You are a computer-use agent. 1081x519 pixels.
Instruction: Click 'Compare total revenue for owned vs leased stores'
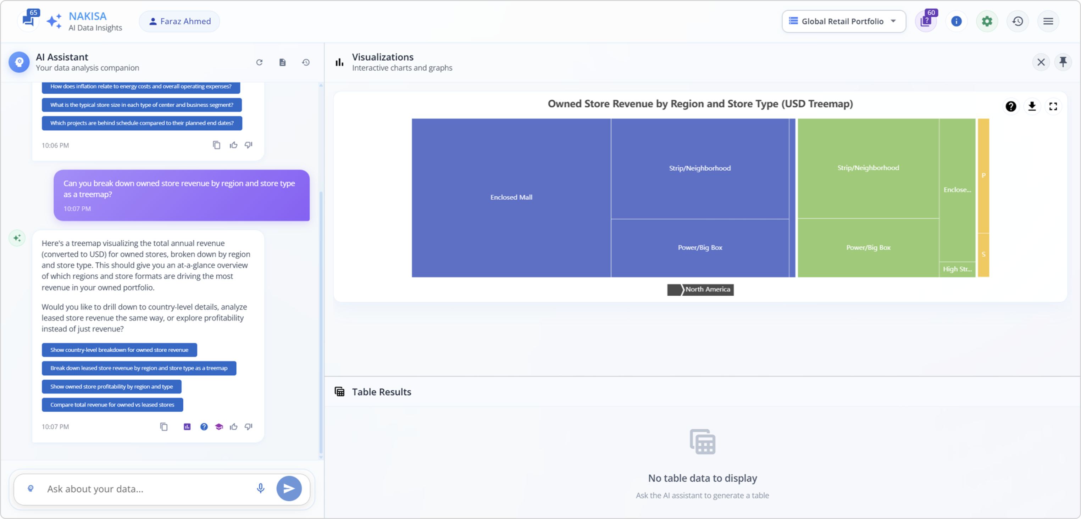pyautogui.click(x=112, y=404)
